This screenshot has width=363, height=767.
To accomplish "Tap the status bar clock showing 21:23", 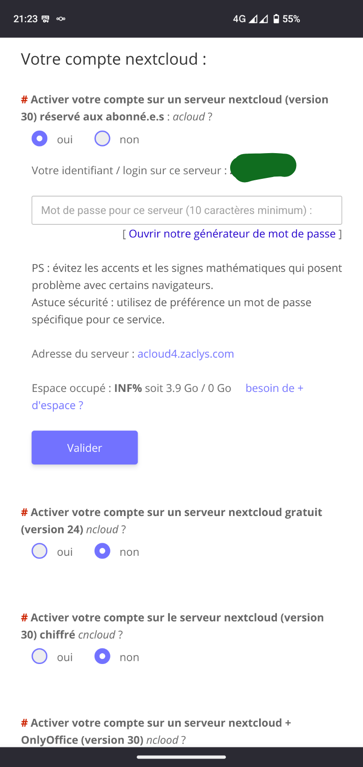I will pyautogui.click(x=25, y=19).
